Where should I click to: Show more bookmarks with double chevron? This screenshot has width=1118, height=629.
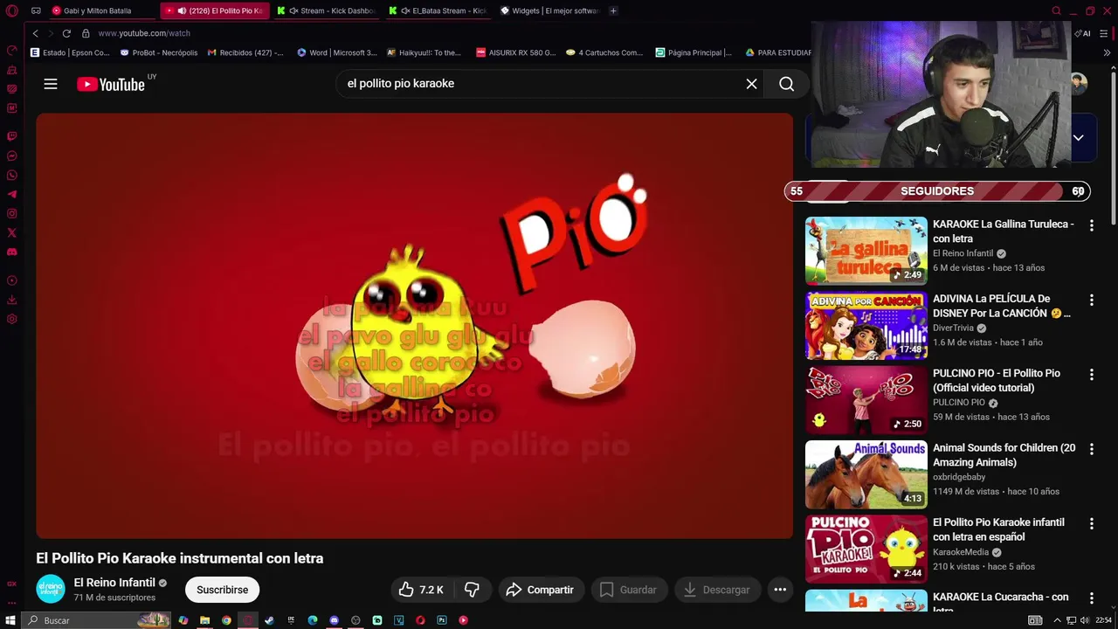pyautogui.click(x=1108, y=52)
